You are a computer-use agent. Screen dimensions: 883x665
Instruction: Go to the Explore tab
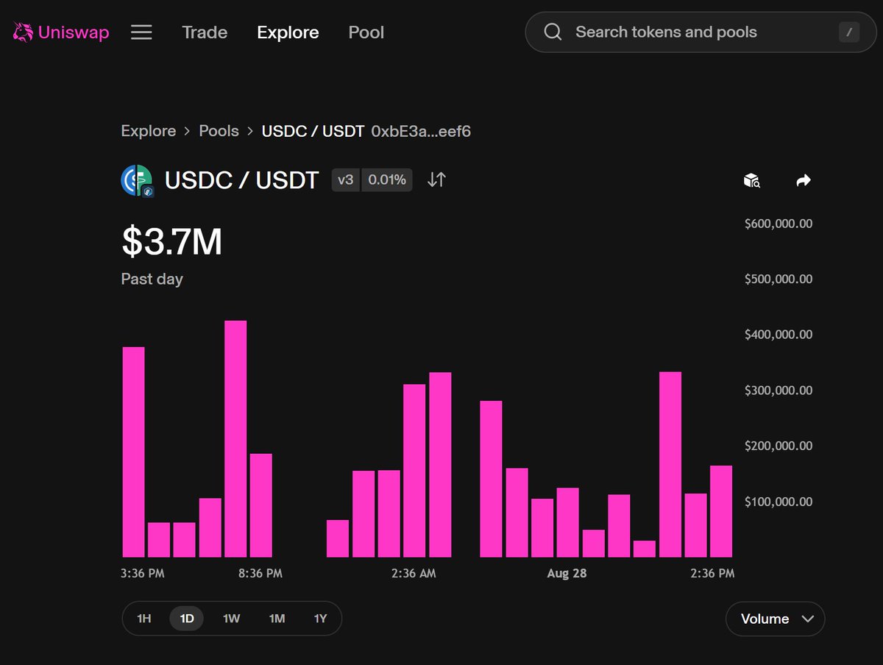pyautogui.click(x=288, y=32)
